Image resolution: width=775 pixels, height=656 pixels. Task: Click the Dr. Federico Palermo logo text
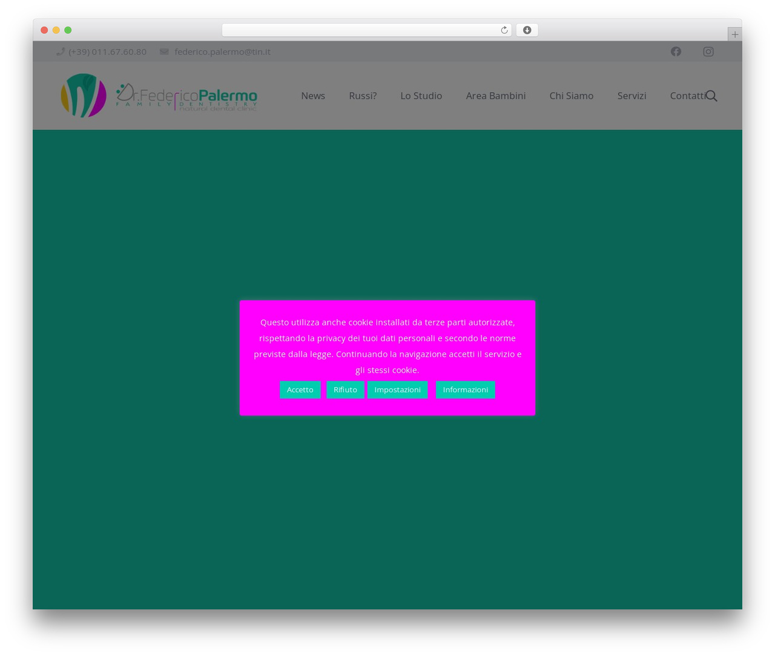(186, 97)
